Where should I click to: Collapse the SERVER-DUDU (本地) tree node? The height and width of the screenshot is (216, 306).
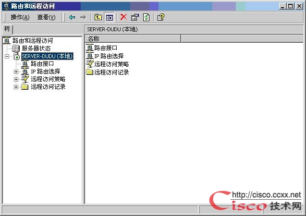(7, 56)
